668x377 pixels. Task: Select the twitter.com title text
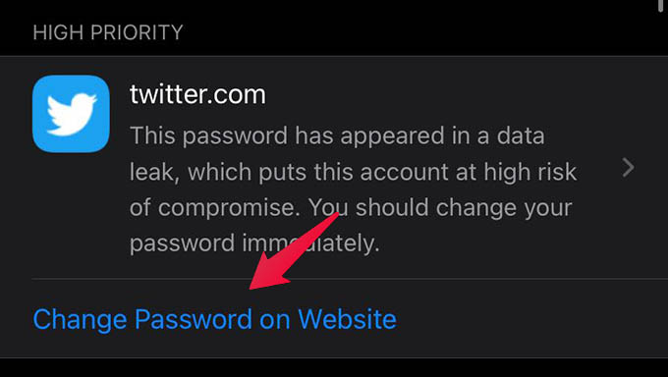(x=197, y=94)
